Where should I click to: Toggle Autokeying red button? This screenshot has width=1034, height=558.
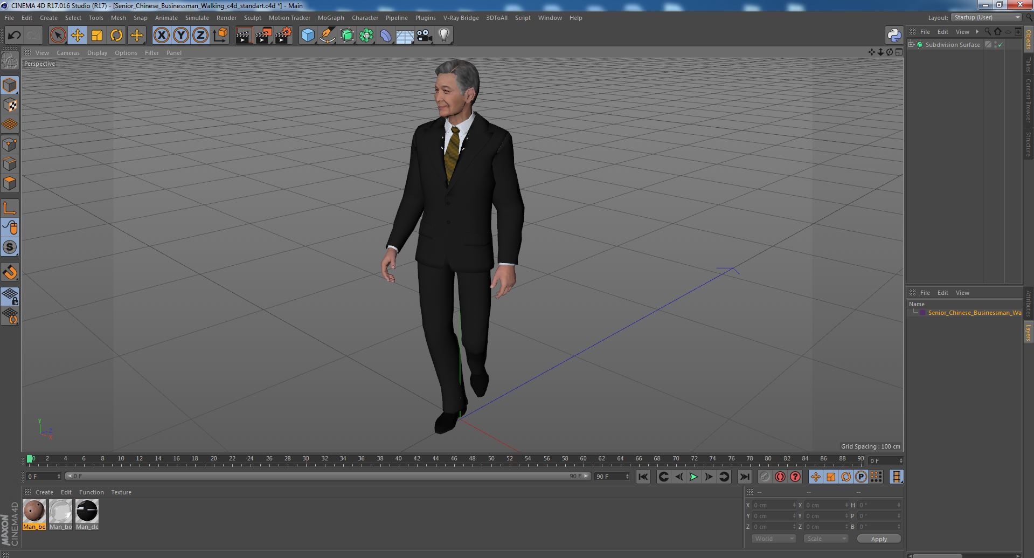[x=780, y=477]
